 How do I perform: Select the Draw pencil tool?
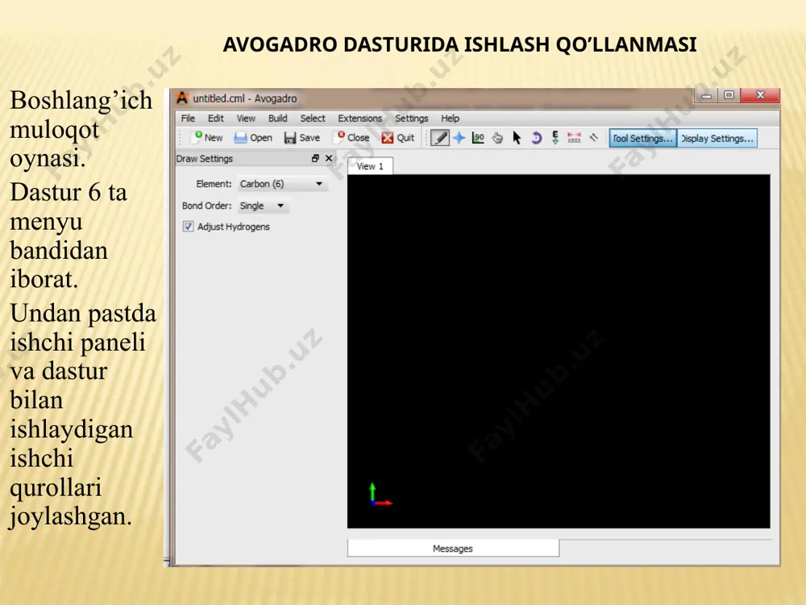(440, 138)
